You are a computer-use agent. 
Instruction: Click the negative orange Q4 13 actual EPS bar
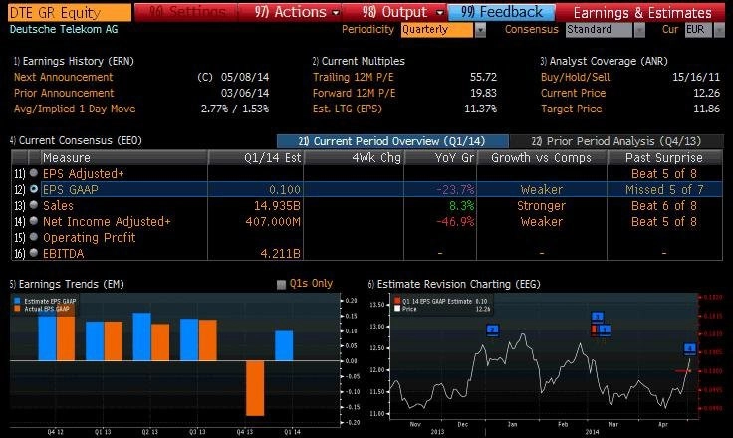[x=255, y=388]
